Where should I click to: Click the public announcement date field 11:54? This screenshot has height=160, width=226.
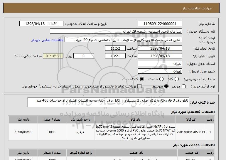41,24
